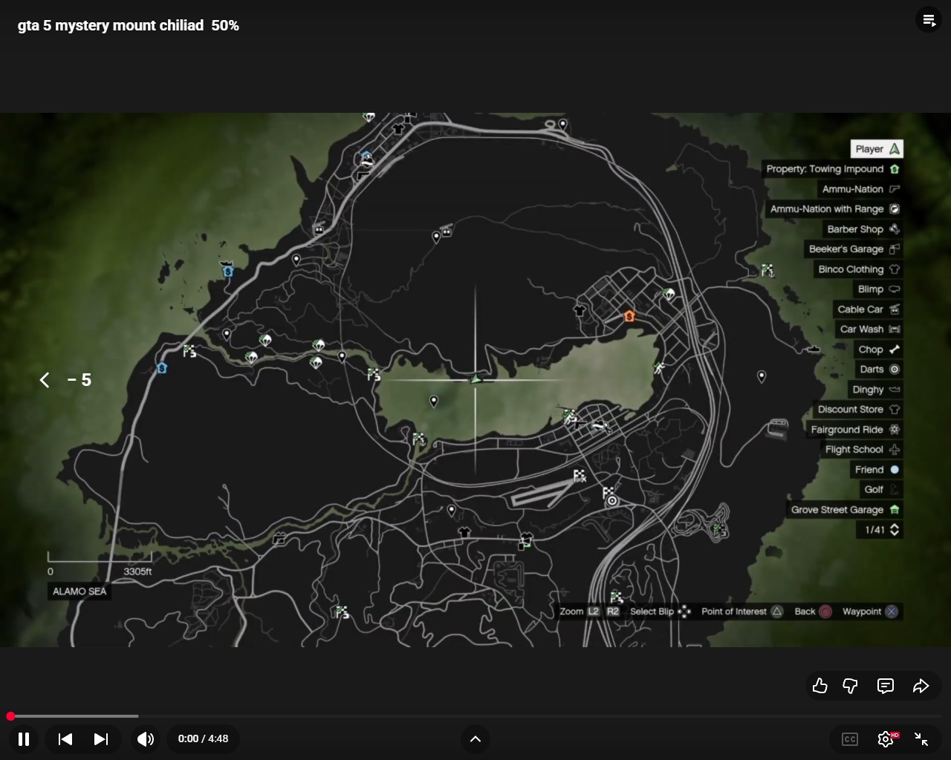
Task: Click the orange safehouse blip on map
Action: [x=629, y=316]
